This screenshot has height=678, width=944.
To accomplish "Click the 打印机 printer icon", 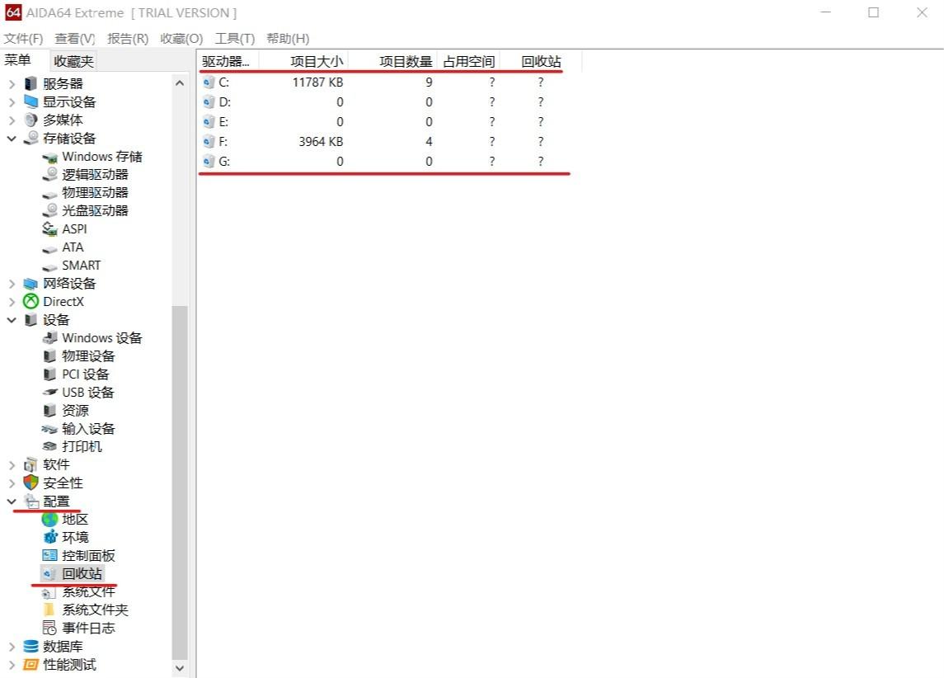I will tap(50, 447).
